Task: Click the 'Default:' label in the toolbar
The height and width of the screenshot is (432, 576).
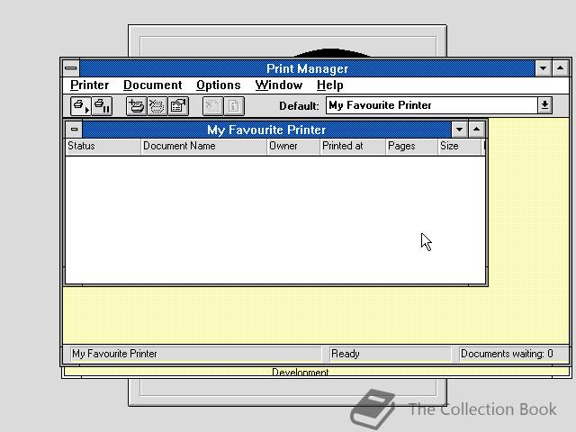Action: [299, 106]
